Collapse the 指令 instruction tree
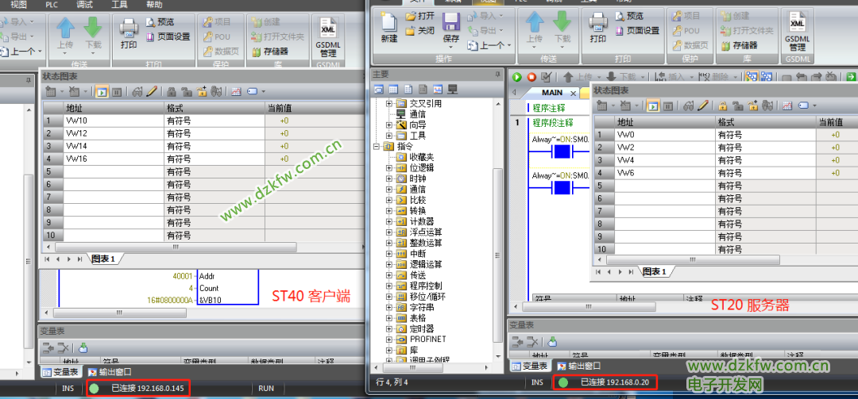 tap(377, 146)
